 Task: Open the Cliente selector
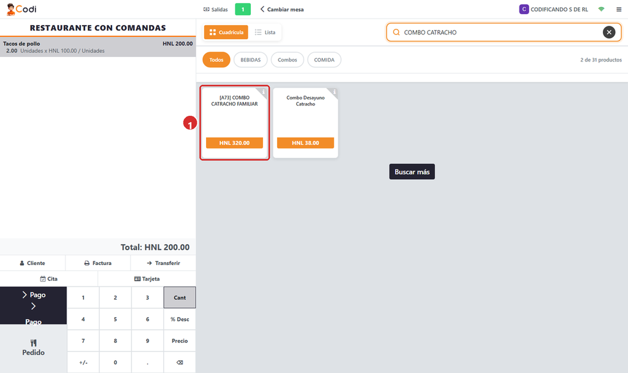coord(33,263)
